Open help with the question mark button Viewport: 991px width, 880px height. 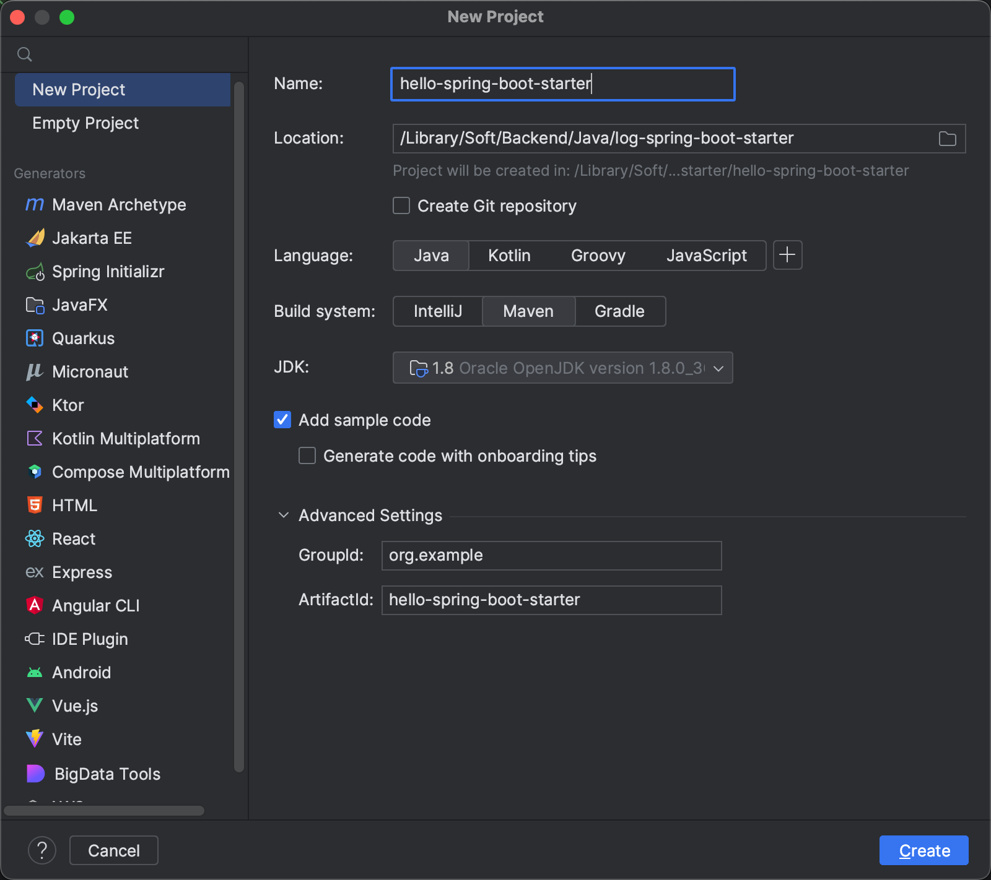tap(42, 850)
